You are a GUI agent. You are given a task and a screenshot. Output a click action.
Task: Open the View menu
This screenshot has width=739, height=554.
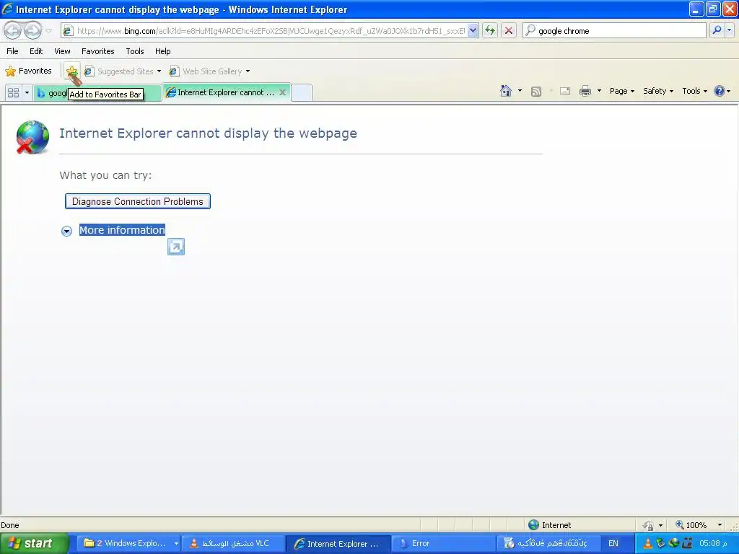pos(62,51)
